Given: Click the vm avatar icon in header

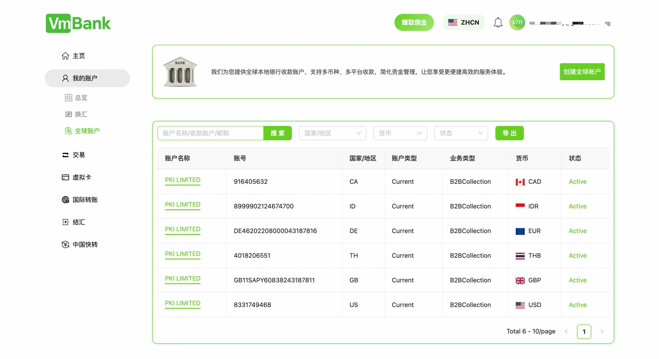Looking at the screenshot, I should (517, 22).
